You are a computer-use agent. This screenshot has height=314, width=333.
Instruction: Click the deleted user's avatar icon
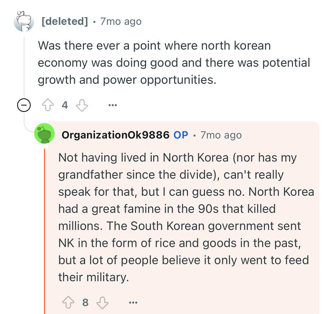pyautogui.click(x=24, y=21)
